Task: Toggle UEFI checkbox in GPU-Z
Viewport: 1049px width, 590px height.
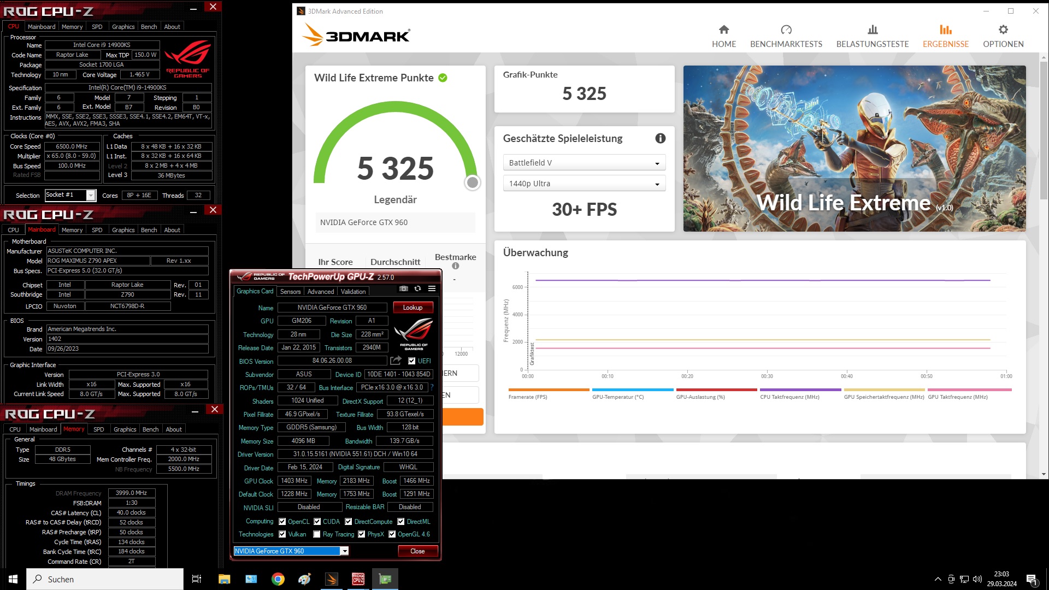Action: pos(411,361)
